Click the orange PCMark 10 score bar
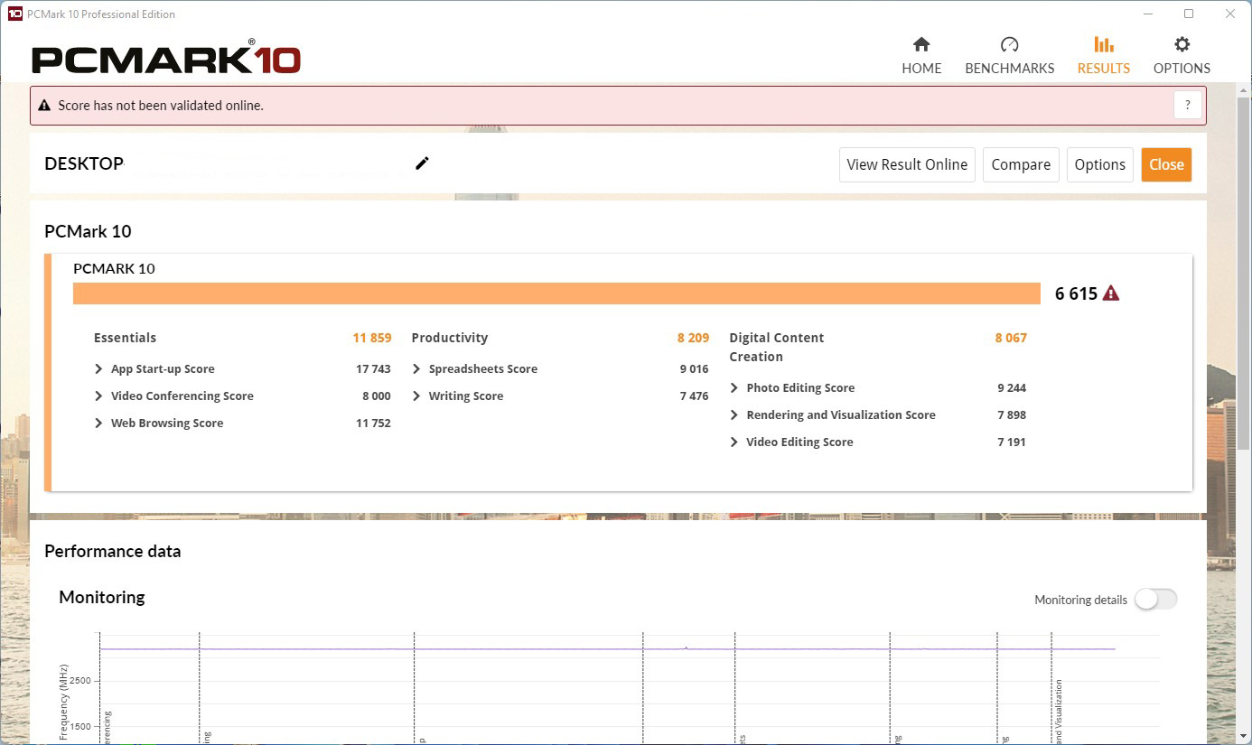This screenshot has width=1252, height=745. point(556,293)
